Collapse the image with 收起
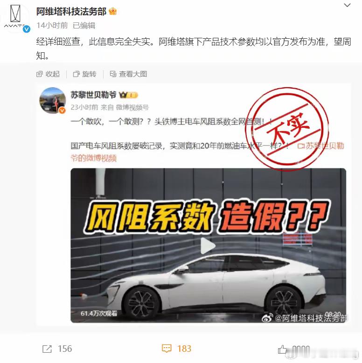Screen dimensions: 362x363 48,74
